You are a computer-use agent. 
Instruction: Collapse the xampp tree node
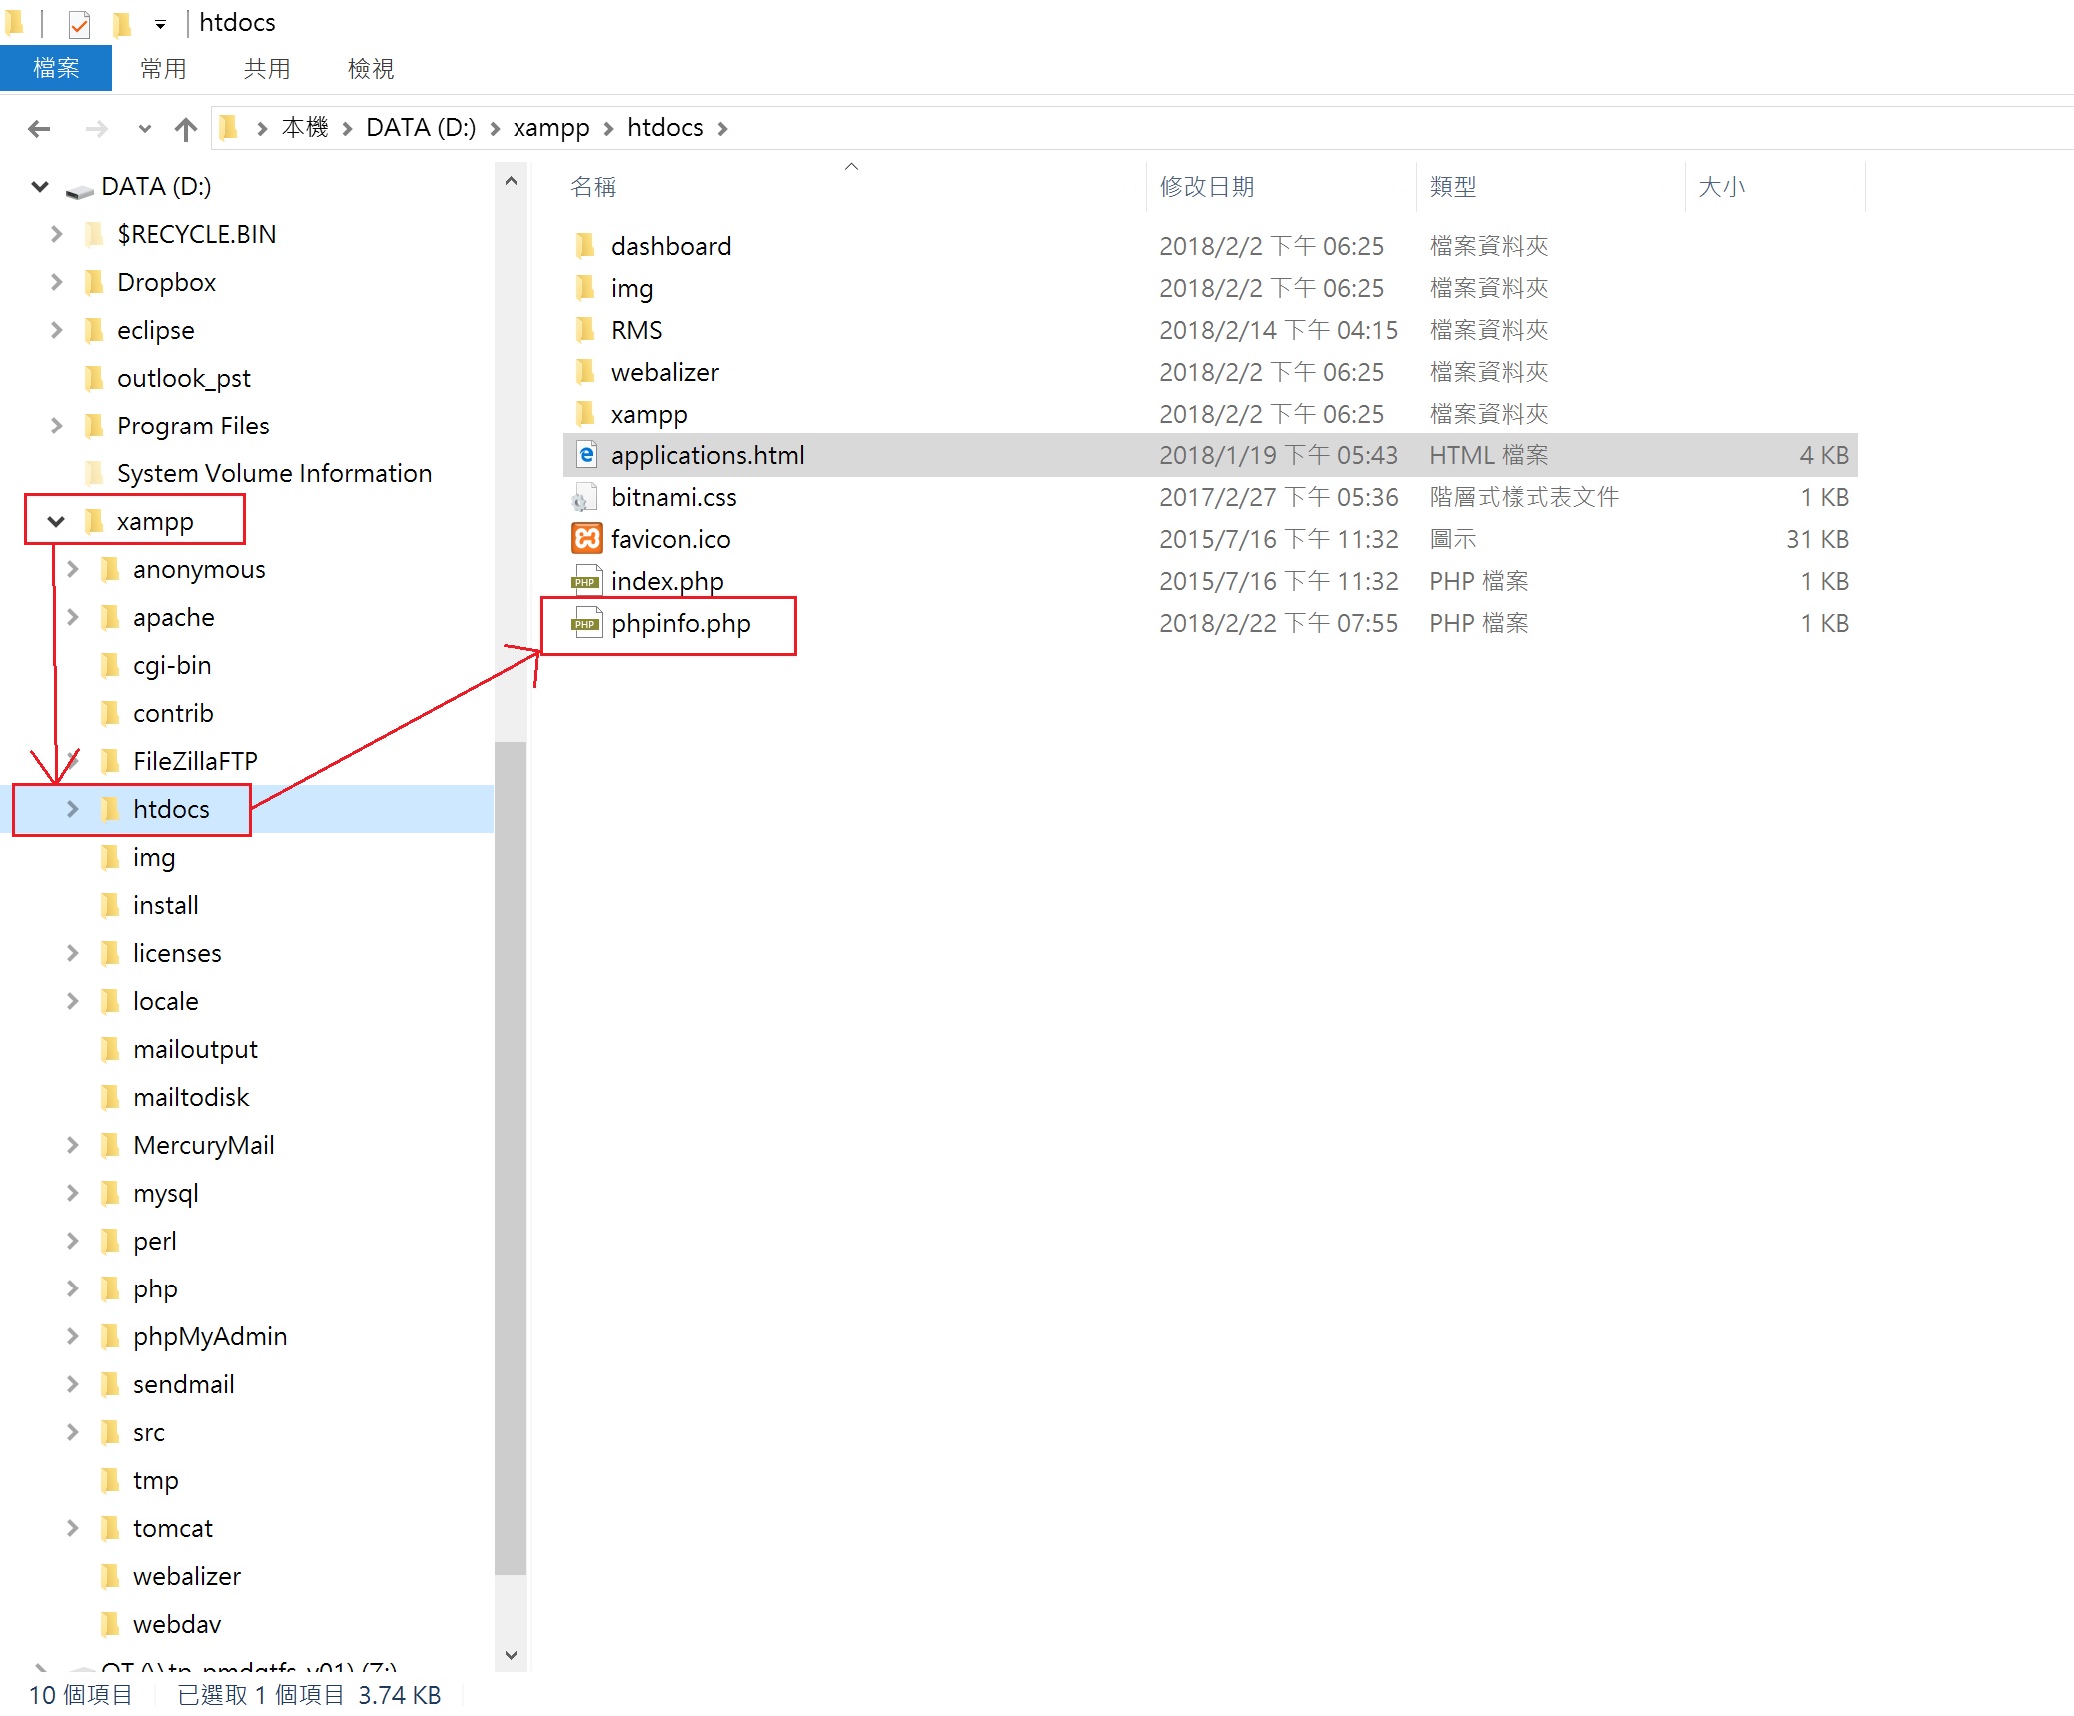point(56,521)
